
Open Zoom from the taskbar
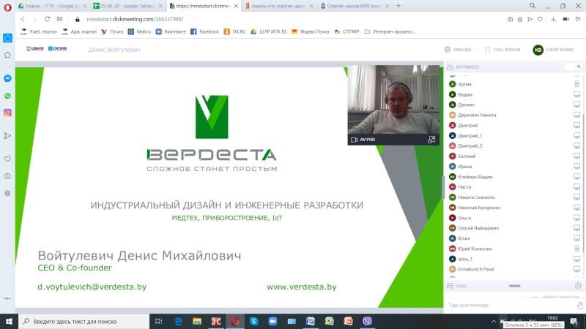(272, 322)
